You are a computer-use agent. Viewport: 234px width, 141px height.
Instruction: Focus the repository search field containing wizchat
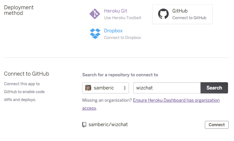[167, 88]
